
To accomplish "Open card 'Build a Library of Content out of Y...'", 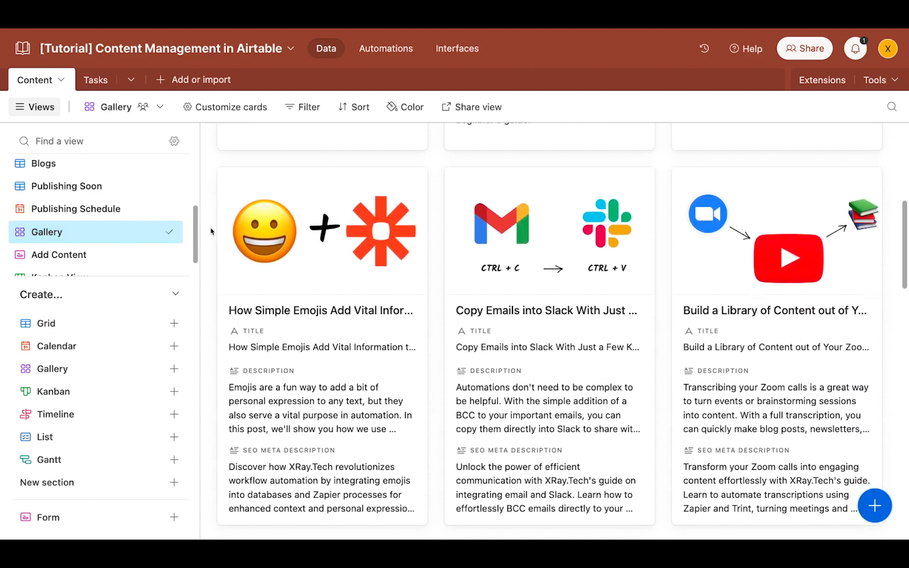I will click(775, 310).
